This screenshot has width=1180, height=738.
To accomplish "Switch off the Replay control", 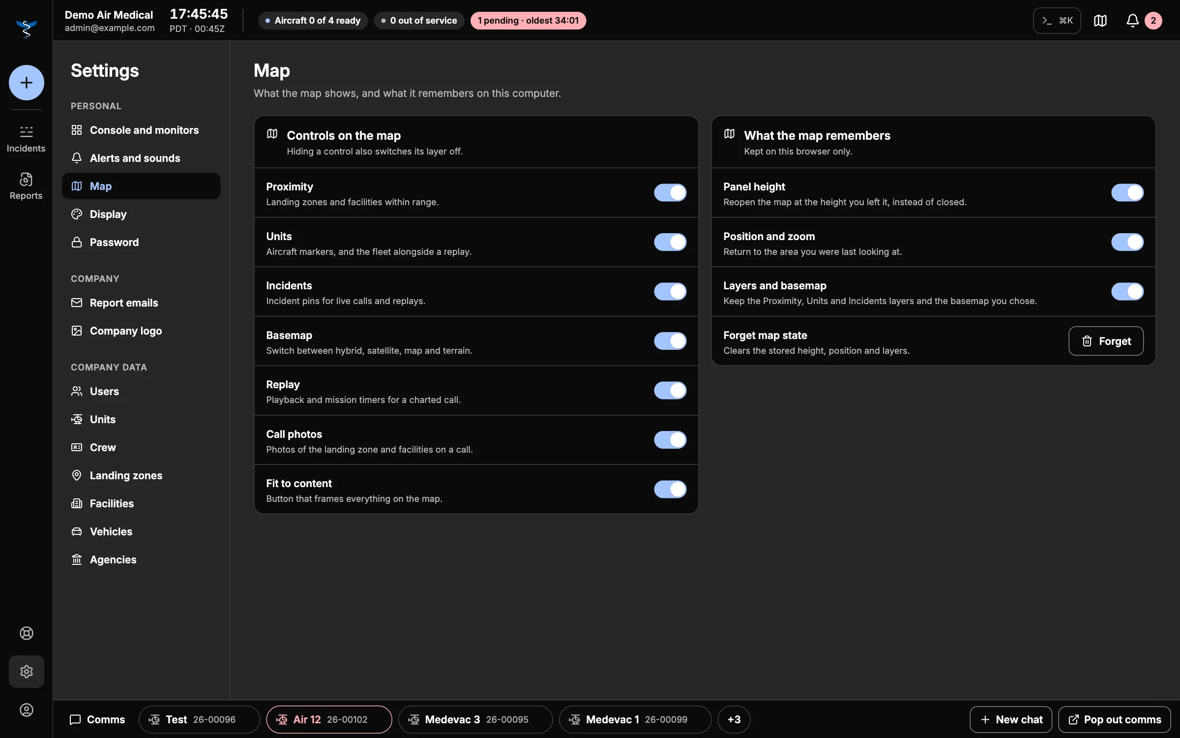I will (670, 391).
